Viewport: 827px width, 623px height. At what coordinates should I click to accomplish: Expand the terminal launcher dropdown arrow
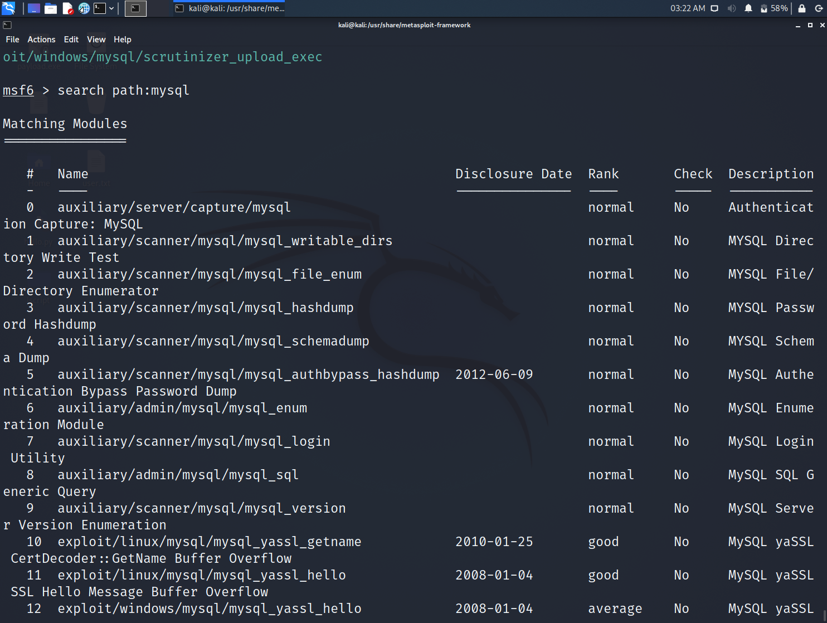tap(111, 8)
